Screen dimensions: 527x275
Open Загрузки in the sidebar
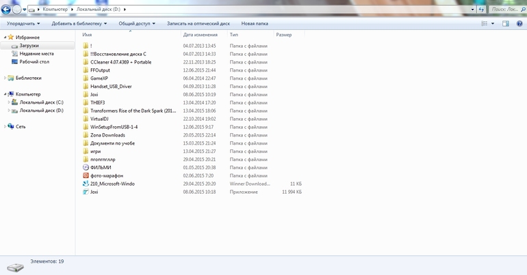[x=29, y=46]
